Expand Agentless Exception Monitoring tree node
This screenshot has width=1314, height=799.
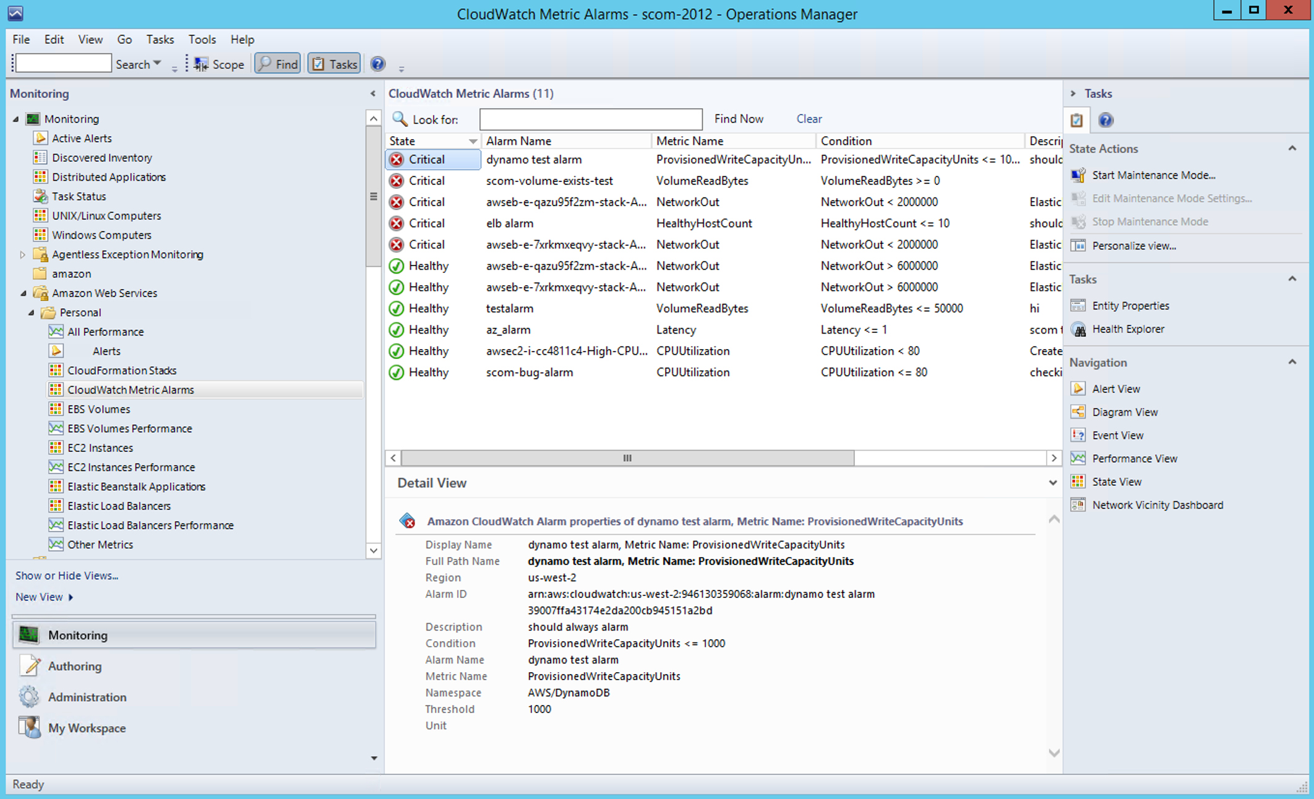pyautogui.click(x=22, y=254)
